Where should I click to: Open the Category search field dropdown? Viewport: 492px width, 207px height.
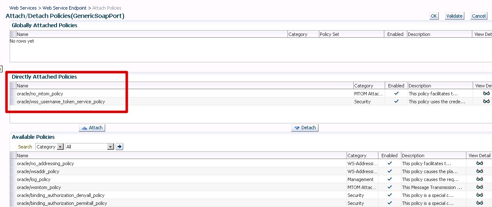(x=60, y=147)
